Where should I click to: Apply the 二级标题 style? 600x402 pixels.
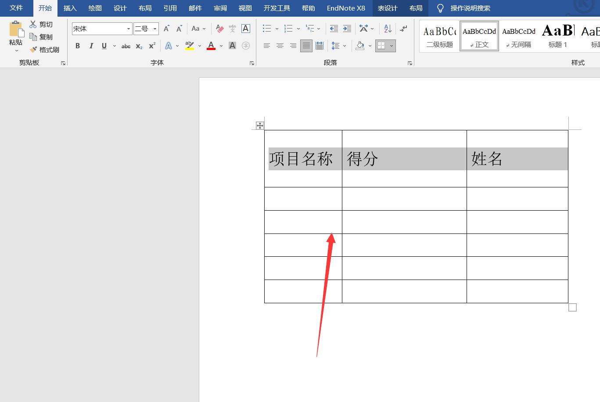[440, 36]
